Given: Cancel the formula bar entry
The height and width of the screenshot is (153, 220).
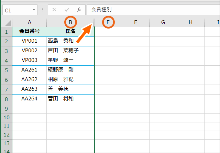Looking at the screenshot, I should [54, 10].
